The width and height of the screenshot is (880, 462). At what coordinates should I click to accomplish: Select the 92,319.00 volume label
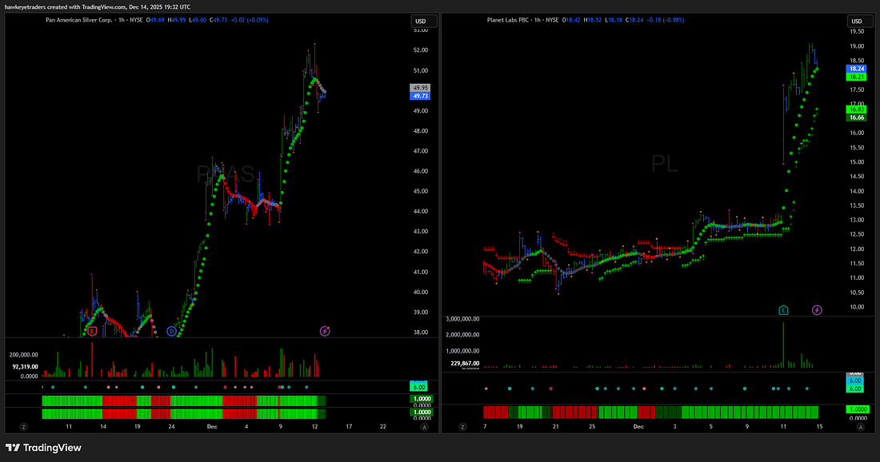(26, 367)
